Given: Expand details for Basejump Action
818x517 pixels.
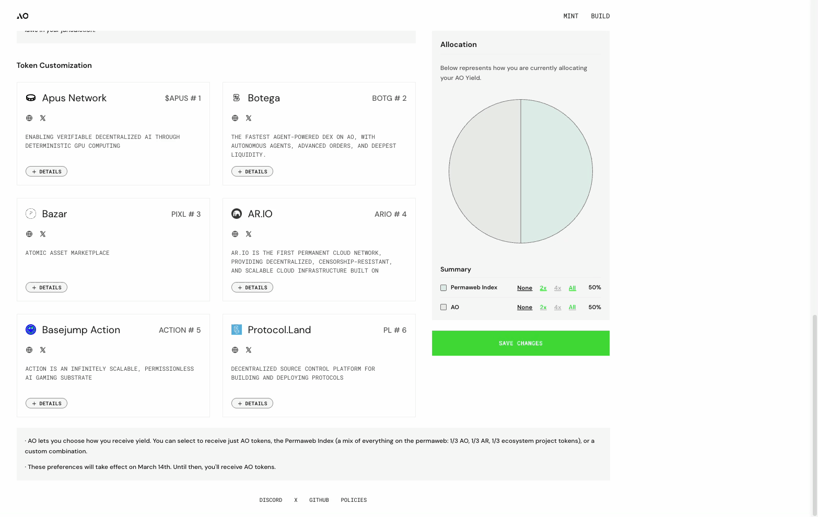Looking at the screenshot, I should 46,403.
